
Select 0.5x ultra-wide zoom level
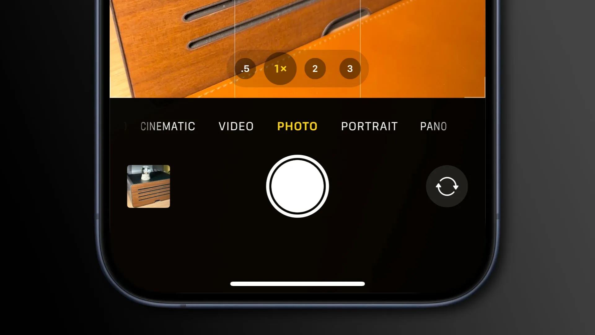[245, 69]
